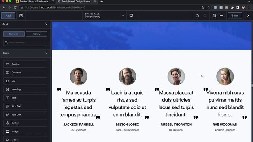This screenshot has width=253, height=142.
Task: Add a Columns element
Action: pyautogui.click(x=25, y=73)
